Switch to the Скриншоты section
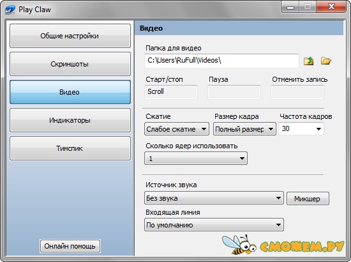 click(x=70, y=64)
